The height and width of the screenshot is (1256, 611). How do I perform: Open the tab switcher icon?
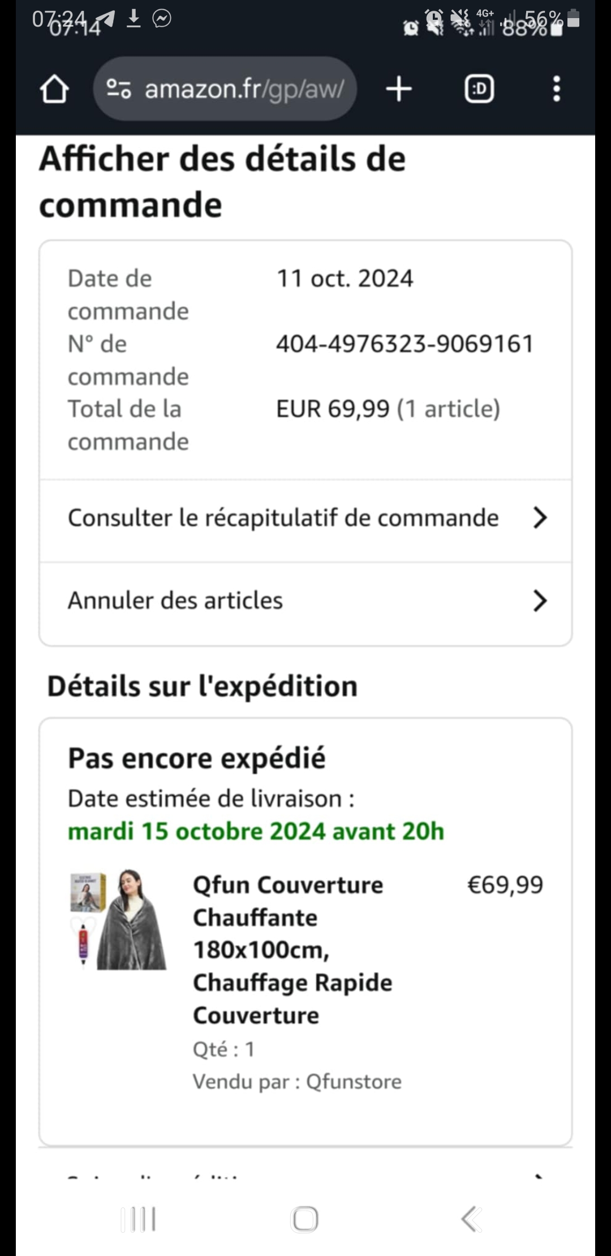tap(479, 89)
